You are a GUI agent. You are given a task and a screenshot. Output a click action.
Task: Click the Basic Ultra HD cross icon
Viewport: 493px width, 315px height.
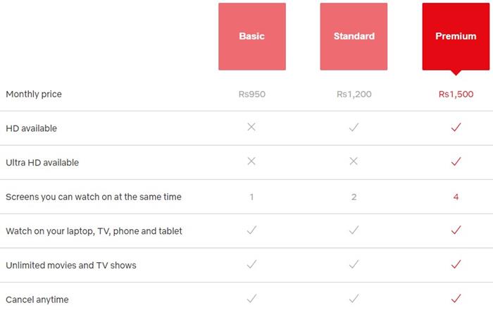pos(251,161)
